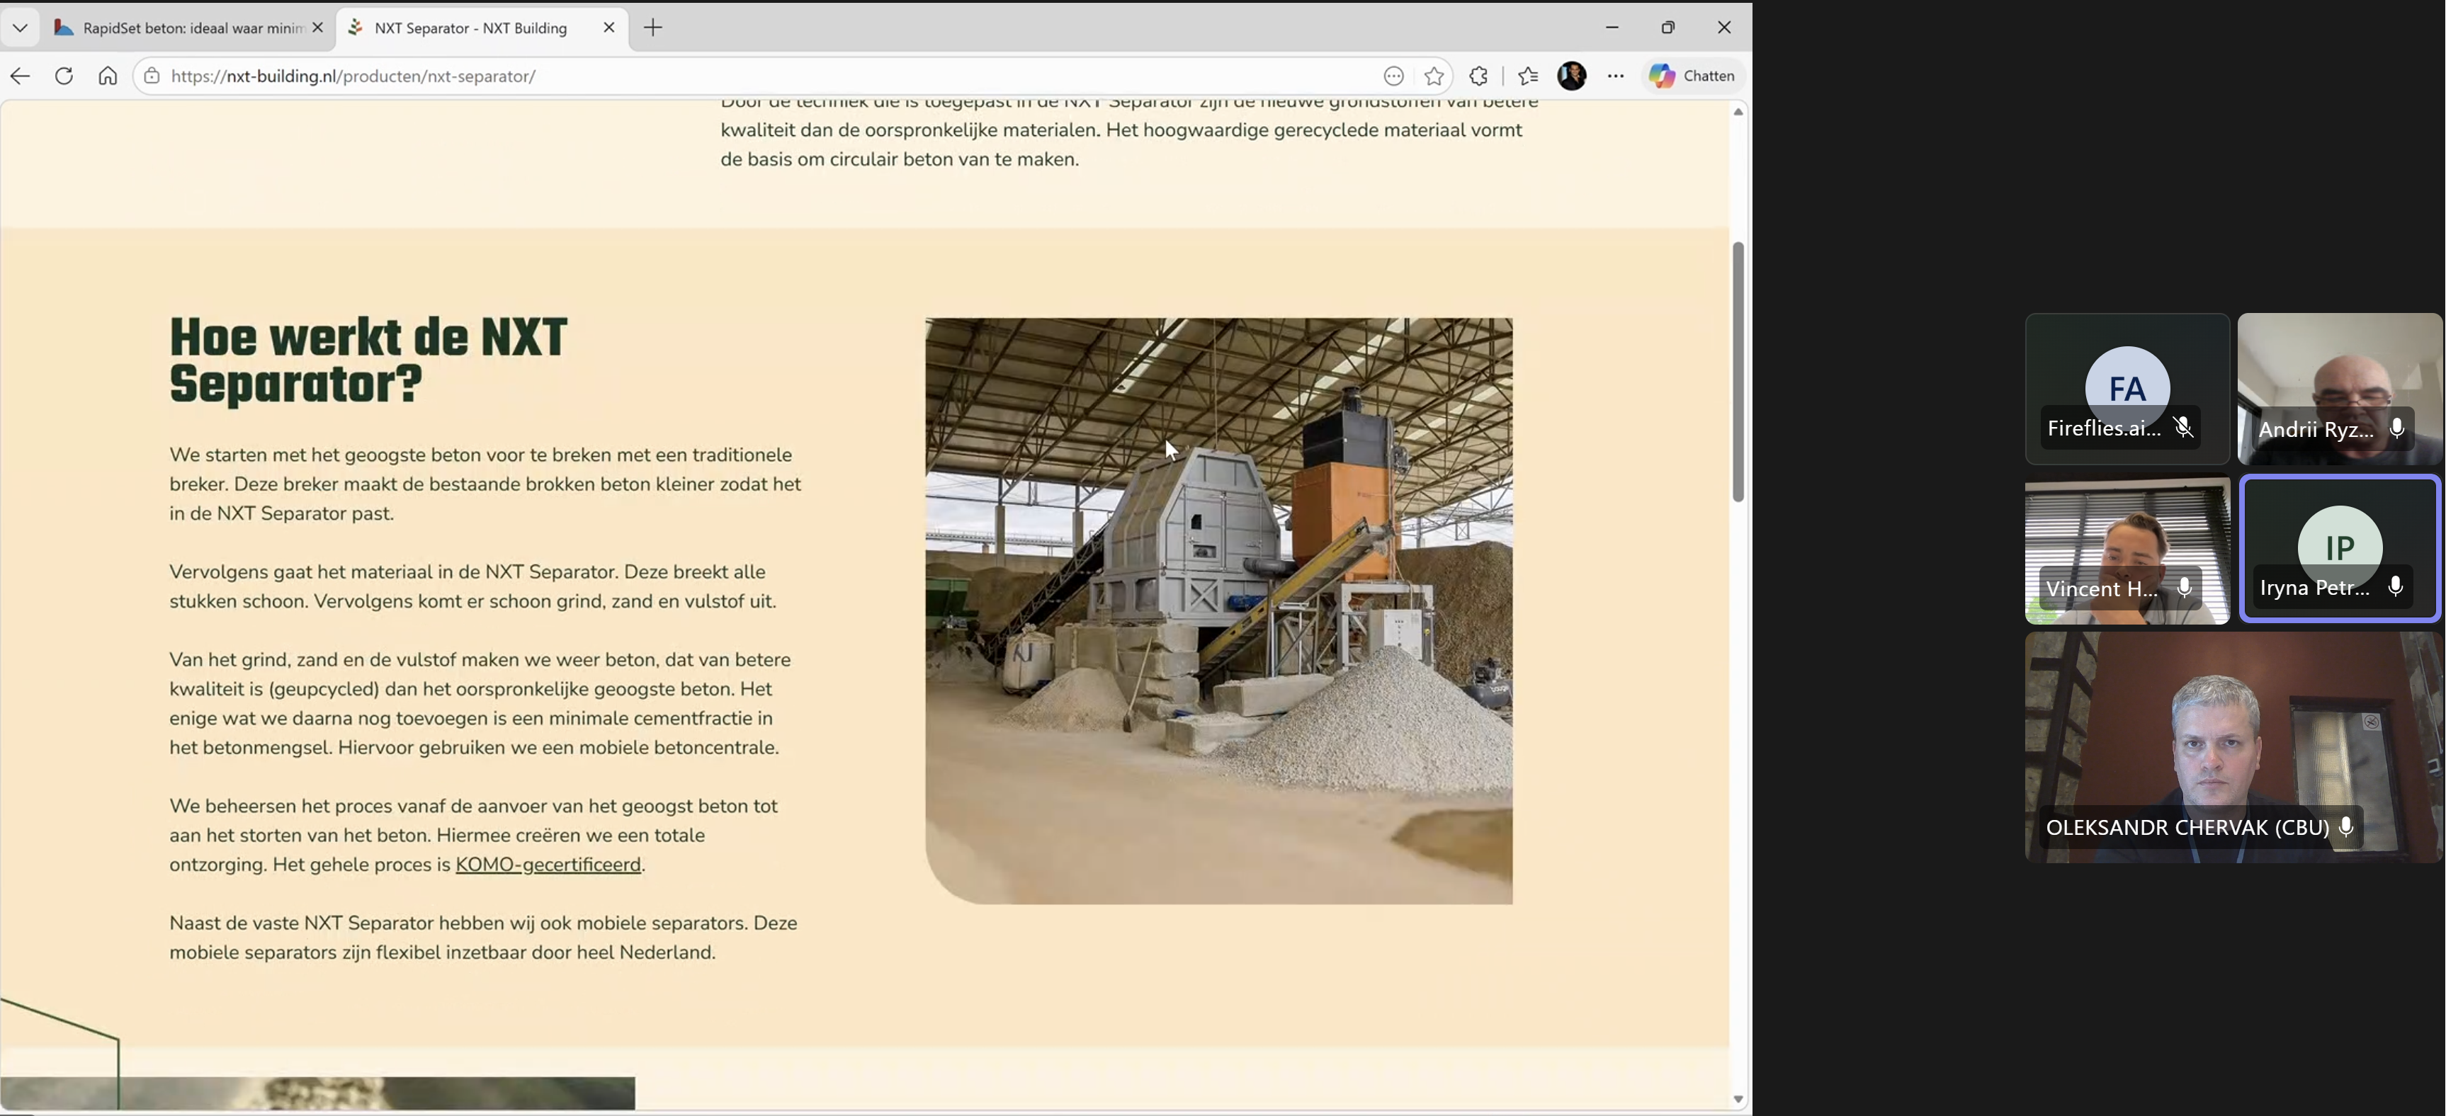Go to the browser home page
Screen dimensions: 2446x1116
(x=107, y=76)
